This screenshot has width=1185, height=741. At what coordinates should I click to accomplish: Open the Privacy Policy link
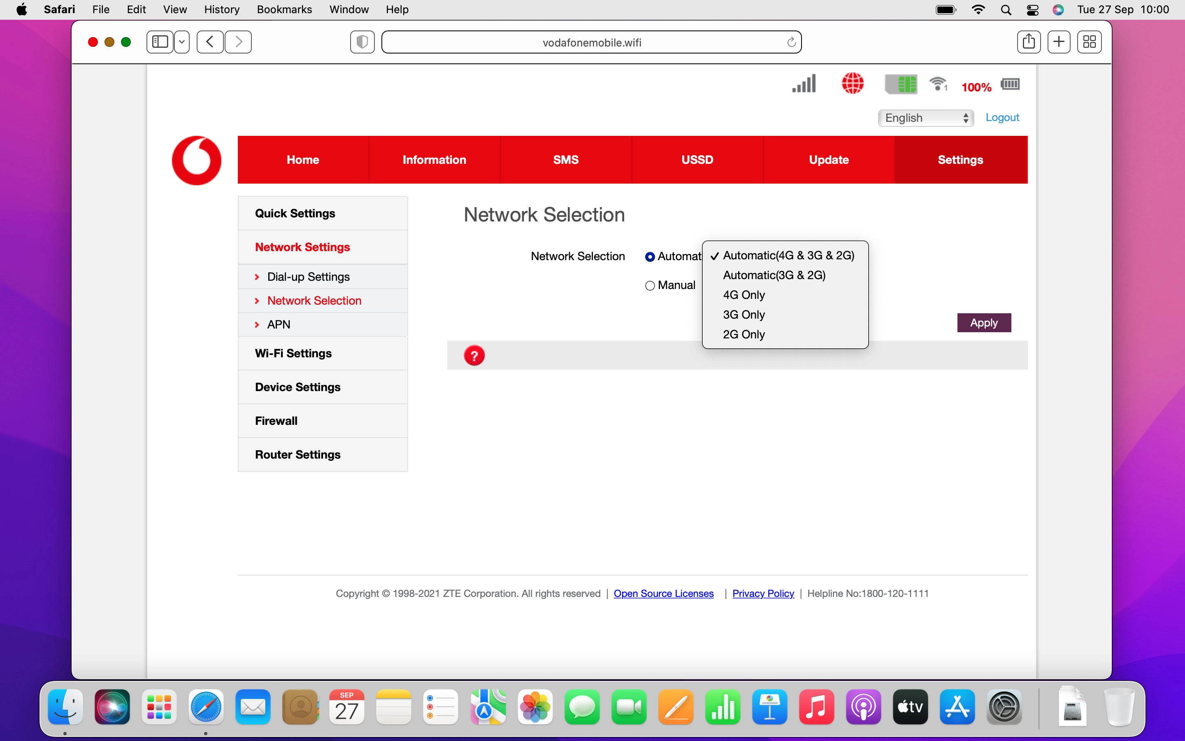pyautogui.click(x=762, y=593)
